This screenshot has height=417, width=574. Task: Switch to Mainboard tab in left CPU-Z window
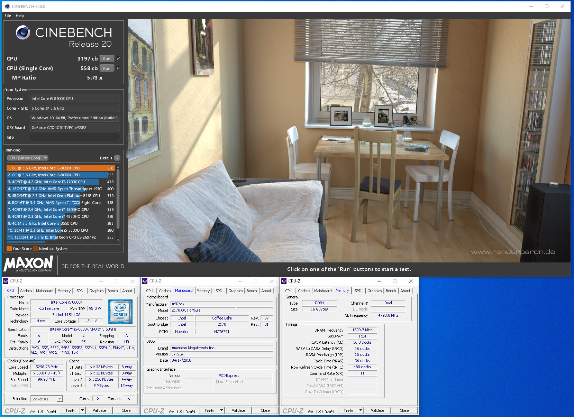[45, 291]
